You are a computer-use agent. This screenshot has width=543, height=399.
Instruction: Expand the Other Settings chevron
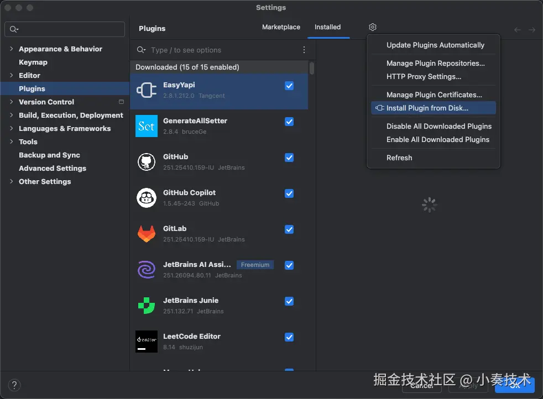pos(12,181)
